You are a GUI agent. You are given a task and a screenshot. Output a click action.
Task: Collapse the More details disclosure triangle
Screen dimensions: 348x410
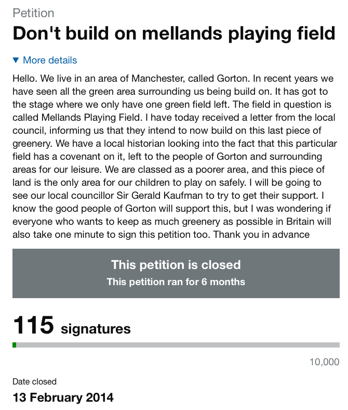16,60
